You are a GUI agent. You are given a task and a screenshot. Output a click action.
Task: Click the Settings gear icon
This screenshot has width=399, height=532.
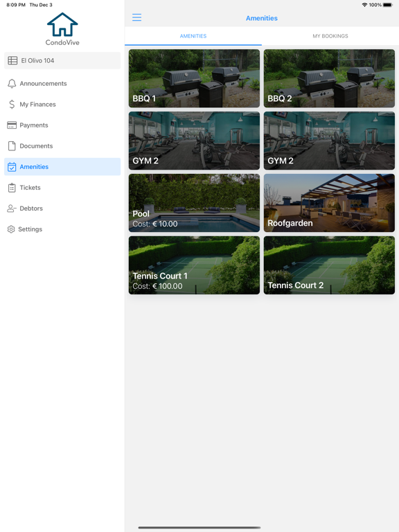pyautogui.click(x=11, y=229)
